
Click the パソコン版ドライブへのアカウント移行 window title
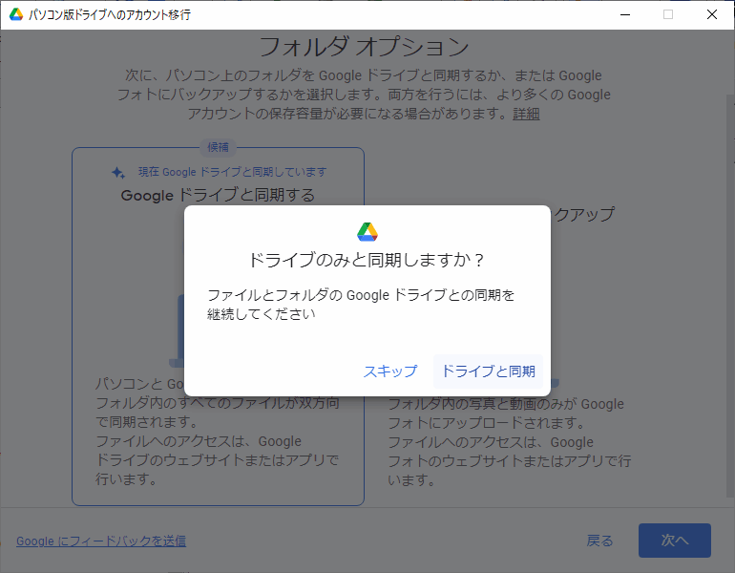(109, 15)
